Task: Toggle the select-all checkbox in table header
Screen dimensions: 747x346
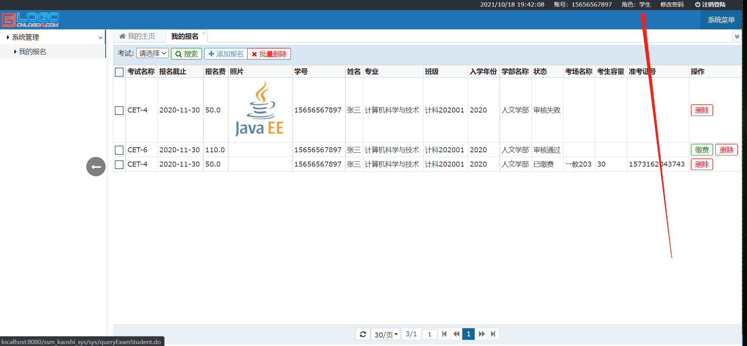Action: (x=119, y=72)
